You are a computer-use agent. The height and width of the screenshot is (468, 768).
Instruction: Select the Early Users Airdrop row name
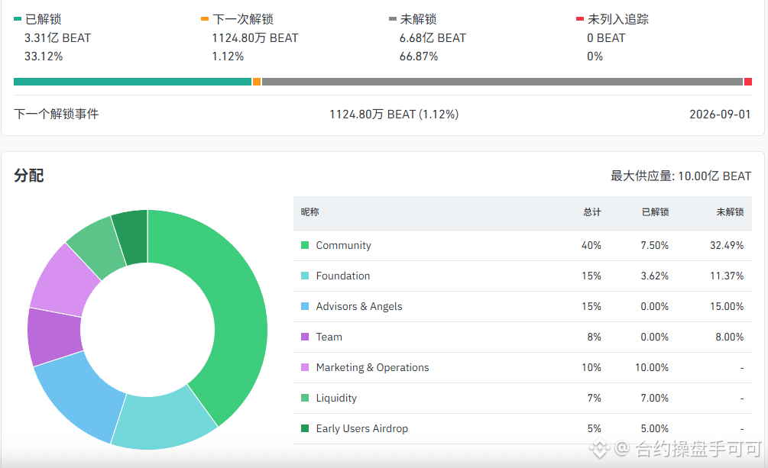[362, 428]
